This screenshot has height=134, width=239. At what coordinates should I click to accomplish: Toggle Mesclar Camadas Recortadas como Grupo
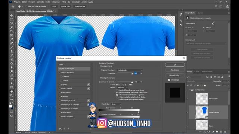(117, 92)
